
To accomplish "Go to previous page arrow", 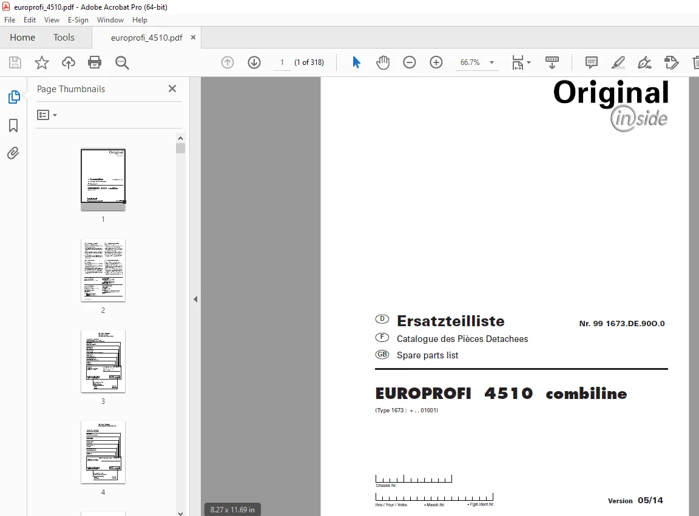I will coord(228,62).
